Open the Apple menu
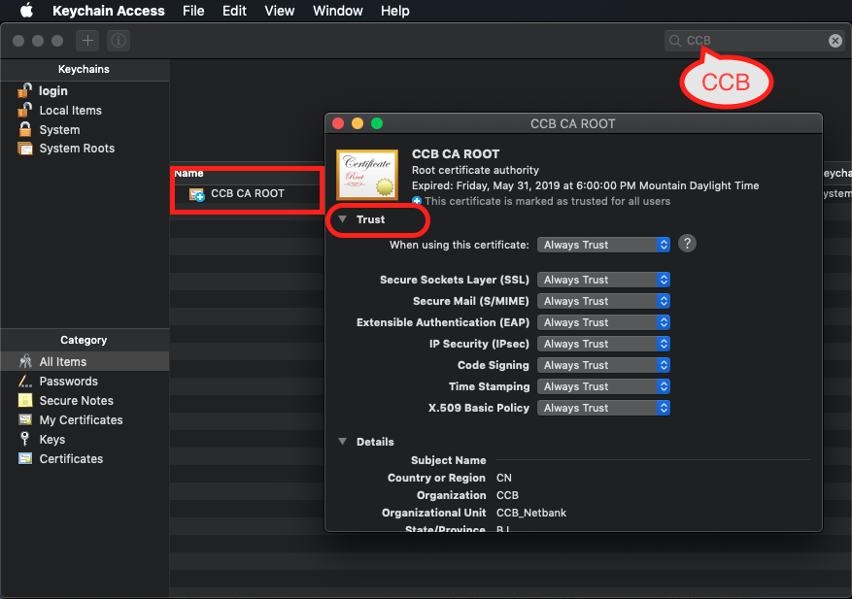 click(26, 11)
